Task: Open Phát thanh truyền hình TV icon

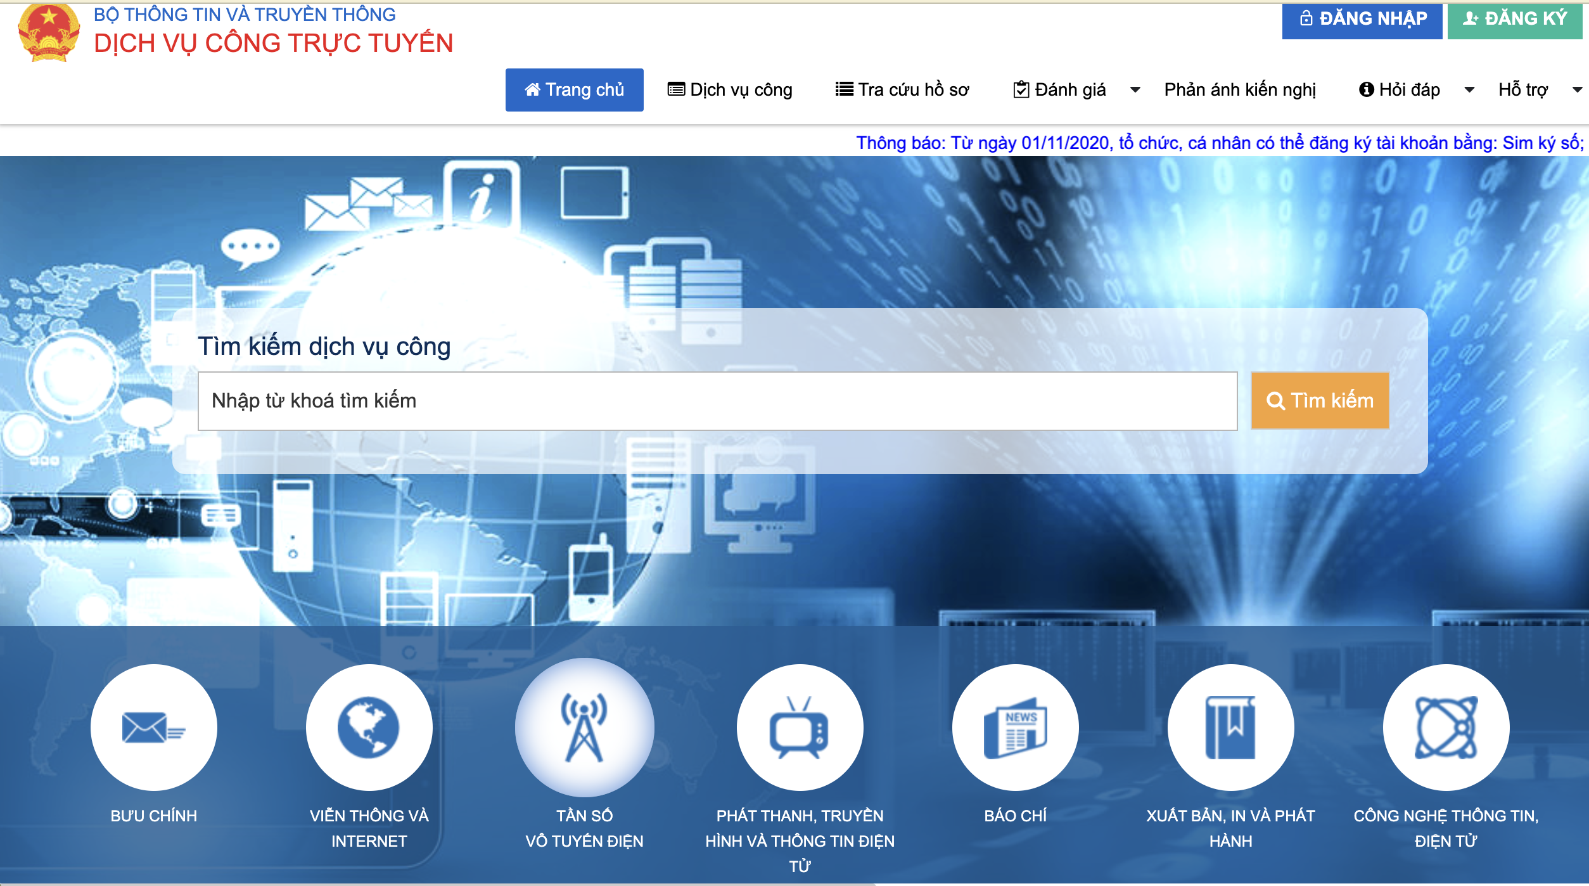Action: [x=800, y=728]
